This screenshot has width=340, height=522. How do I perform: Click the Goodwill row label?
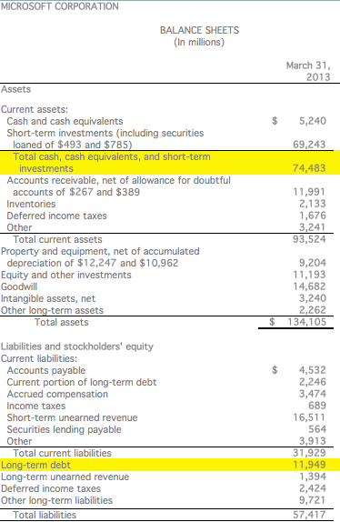(19, 286)
